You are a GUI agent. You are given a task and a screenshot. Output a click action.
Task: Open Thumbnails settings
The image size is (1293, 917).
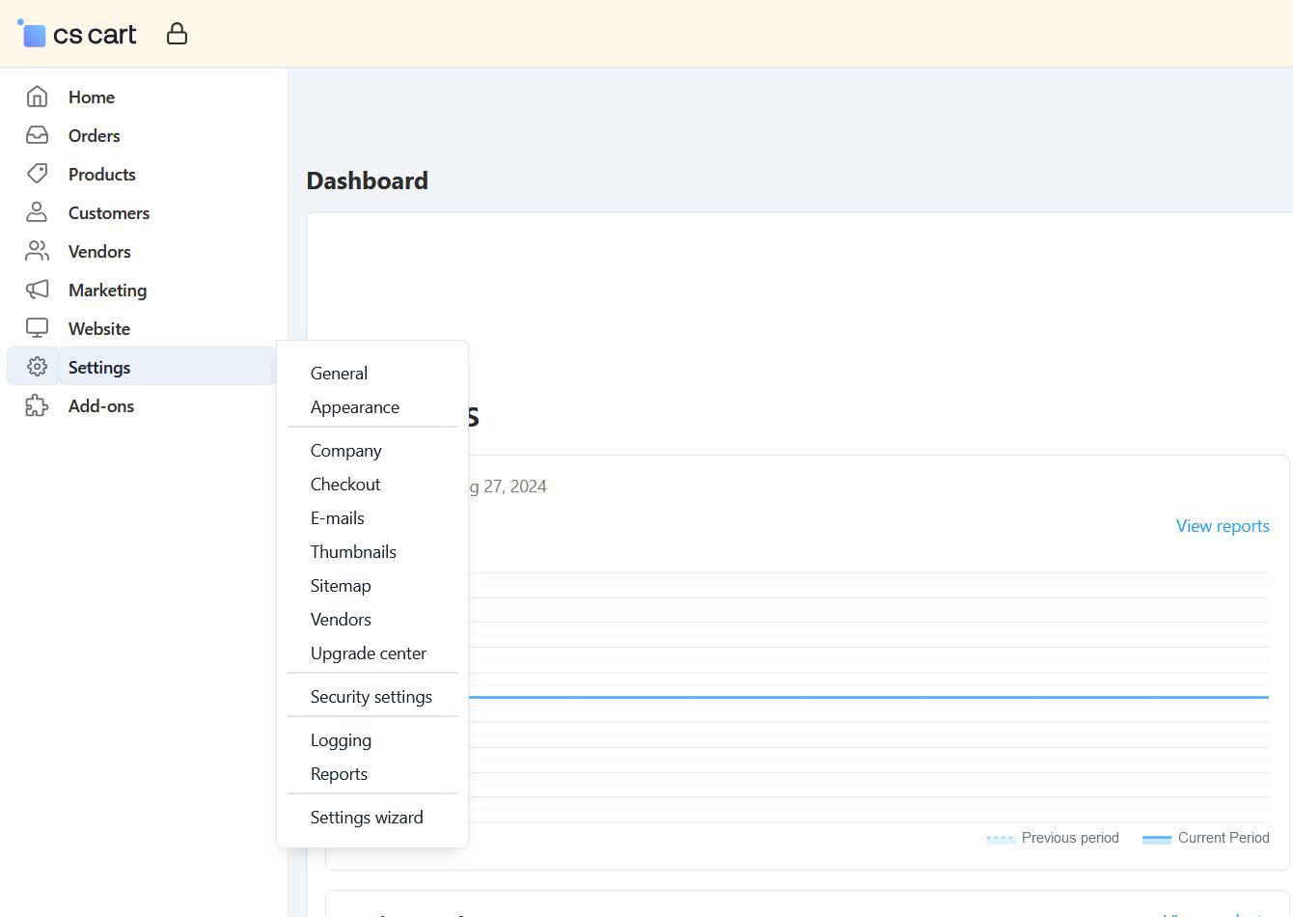tap(353, 552)
